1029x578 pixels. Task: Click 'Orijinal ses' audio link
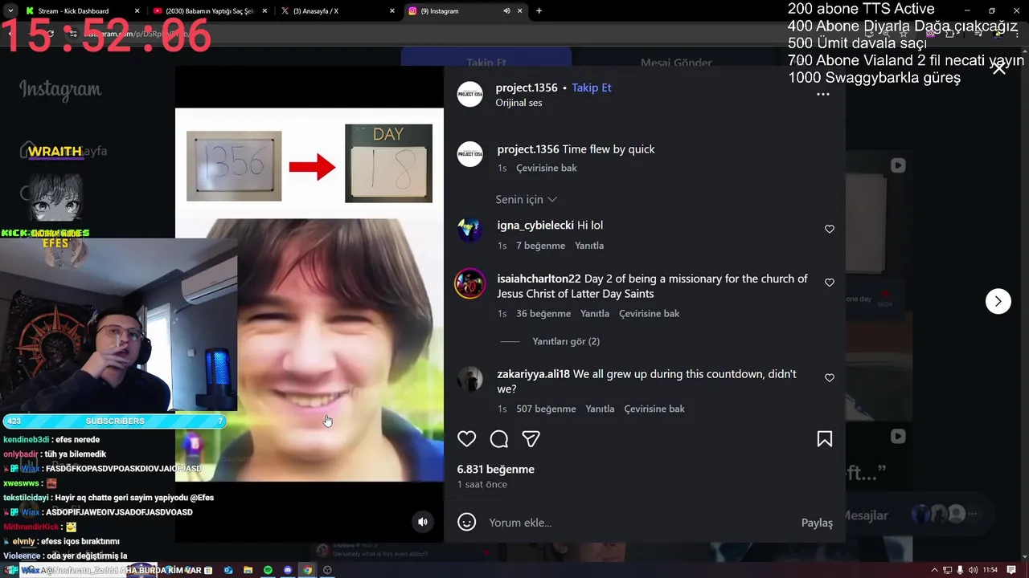(519, 103)
